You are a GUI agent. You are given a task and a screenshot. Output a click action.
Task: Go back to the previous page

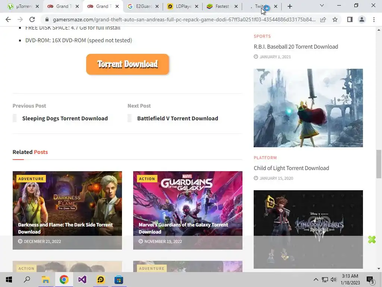tap(8, 19)
